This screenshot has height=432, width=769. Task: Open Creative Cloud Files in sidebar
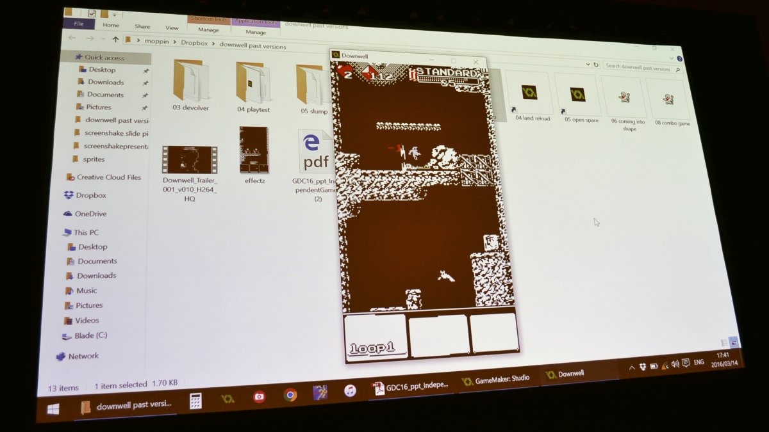pos(103,177)
